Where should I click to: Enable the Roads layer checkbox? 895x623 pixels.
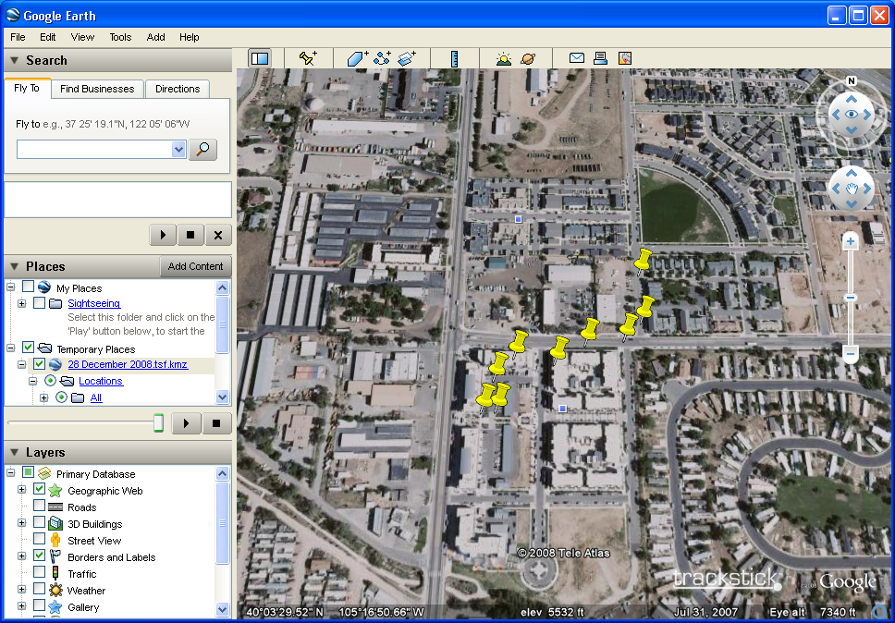click(x=40, y=506)
